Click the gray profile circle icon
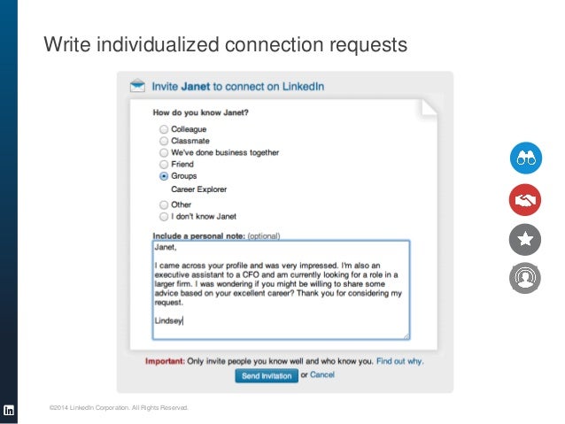565x424 pixels. (x=525, y=279)
